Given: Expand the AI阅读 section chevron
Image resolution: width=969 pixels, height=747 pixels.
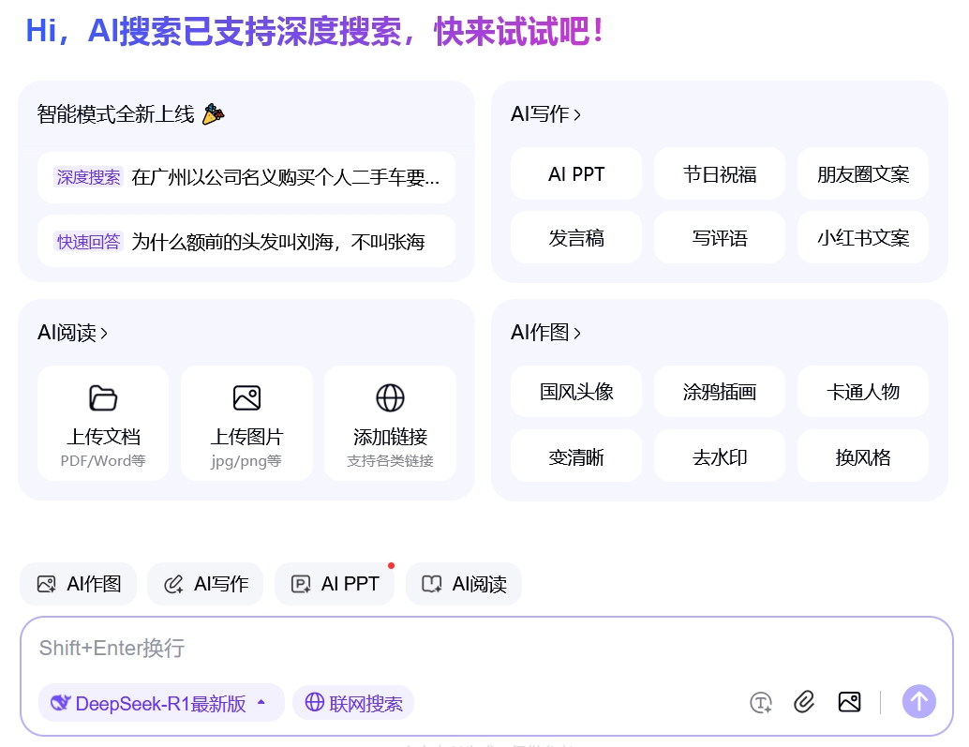Looking at the screenshot, I should click(104, 333).
